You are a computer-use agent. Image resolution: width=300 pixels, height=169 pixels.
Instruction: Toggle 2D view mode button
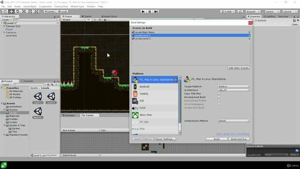tap(89, 20)
